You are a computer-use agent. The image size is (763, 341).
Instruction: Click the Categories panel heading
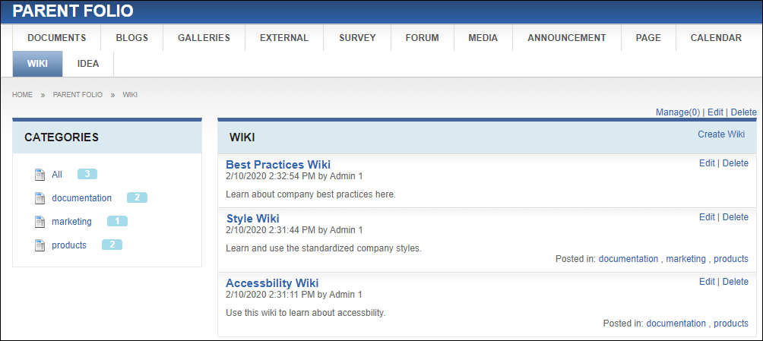62,137
